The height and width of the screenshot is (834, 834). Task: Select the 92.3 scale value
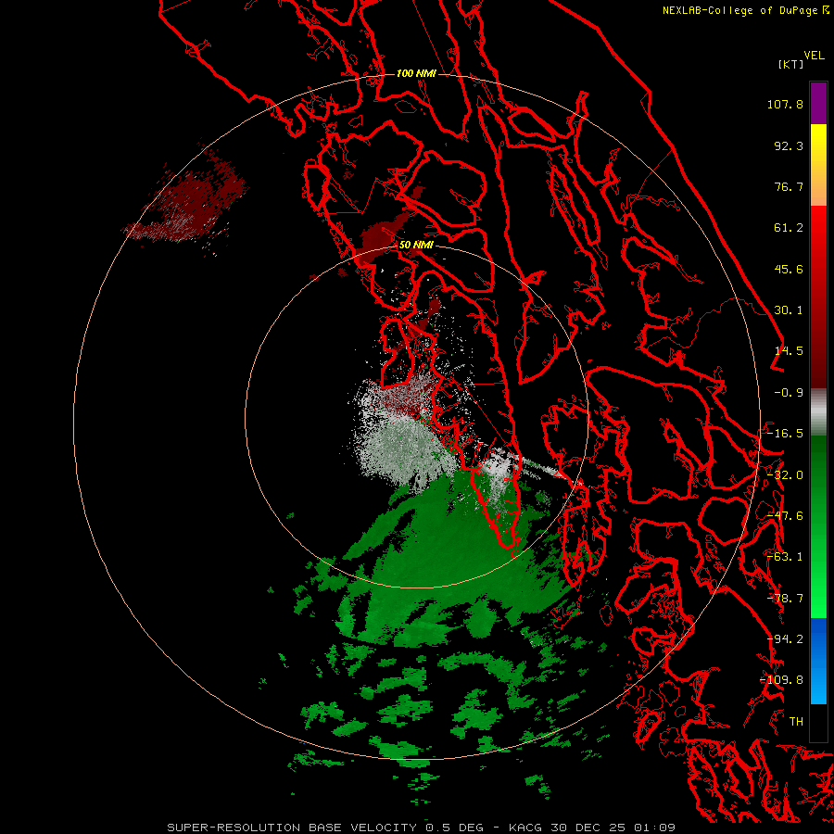click(789, 145)
